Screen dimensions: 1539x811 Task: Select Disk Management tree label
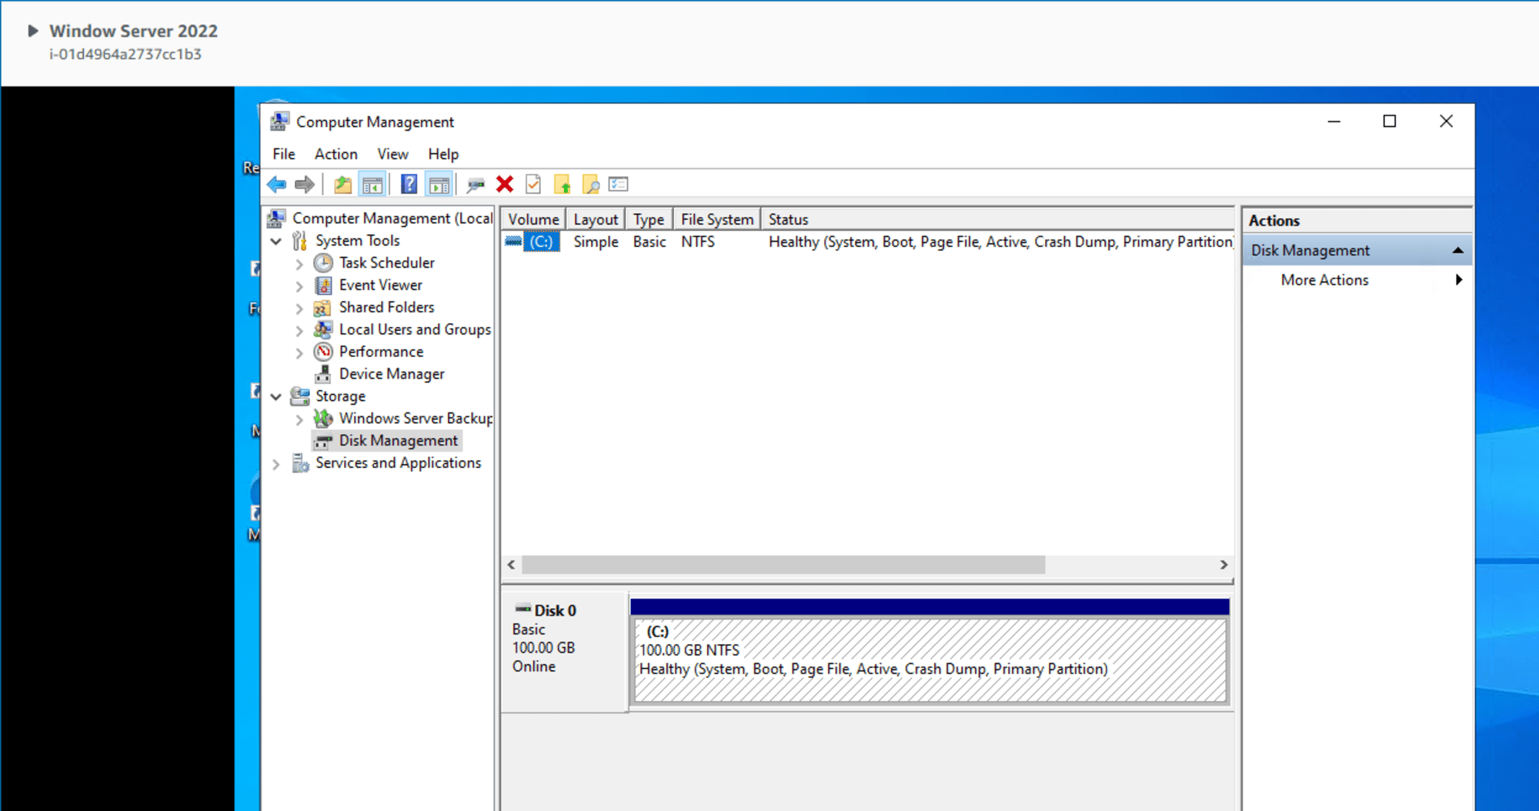pyautogui.click(x=399, y=441)
